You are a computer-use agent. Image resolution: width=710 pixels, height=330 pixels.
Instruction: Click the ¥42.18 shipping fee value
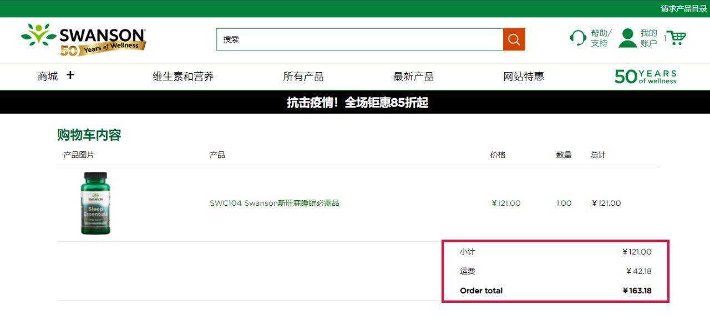click(x=639, y=271)
